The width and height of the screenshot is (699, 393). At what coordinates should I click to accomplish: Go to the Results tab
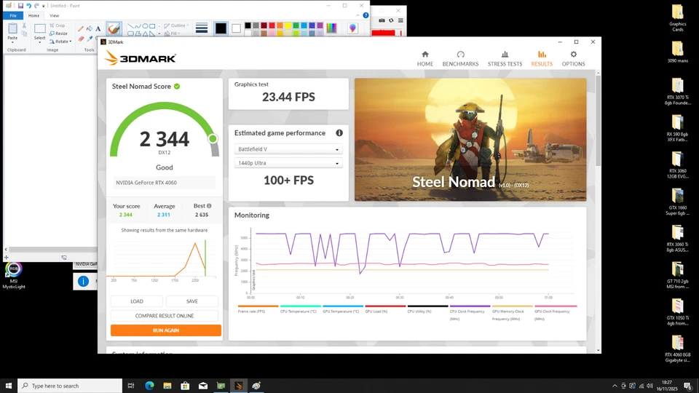pyautogui.click(x=542, y=59)
